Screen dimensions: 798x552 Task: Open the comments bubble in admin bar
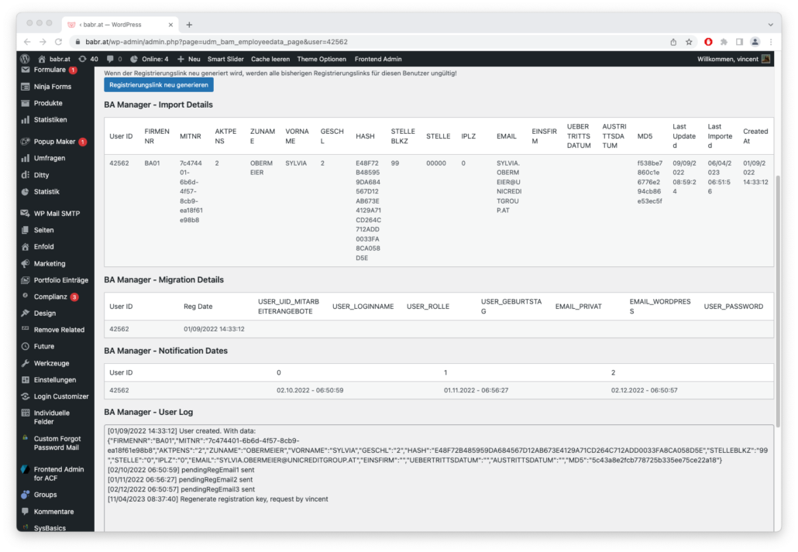114,59
